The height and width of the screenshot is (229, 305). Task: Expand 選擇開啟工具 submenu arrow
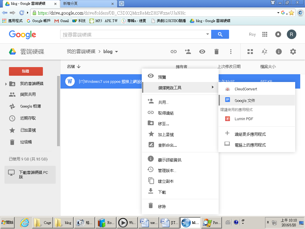pos(212,87)
